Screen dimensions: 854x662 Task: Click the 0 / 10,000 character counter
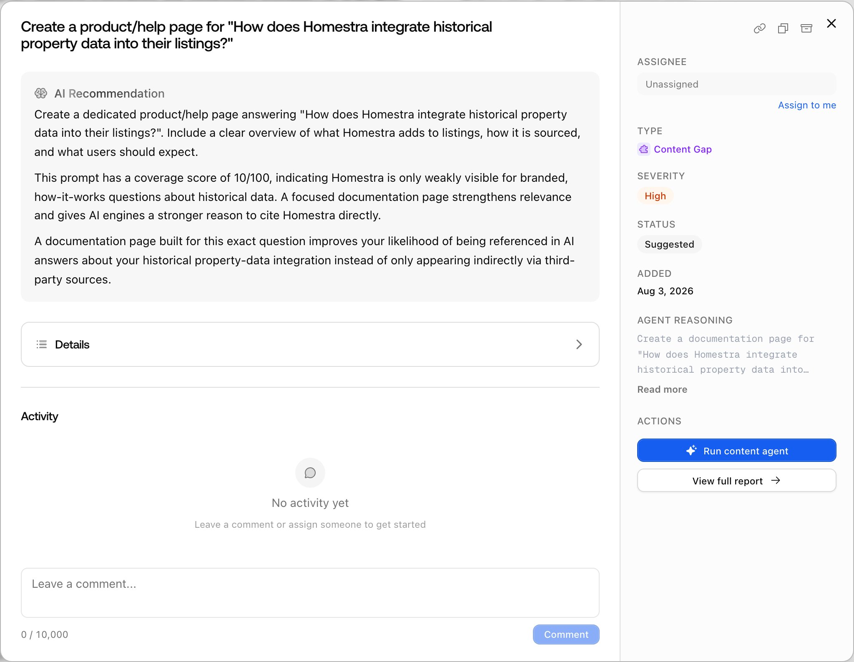[45, 634]
